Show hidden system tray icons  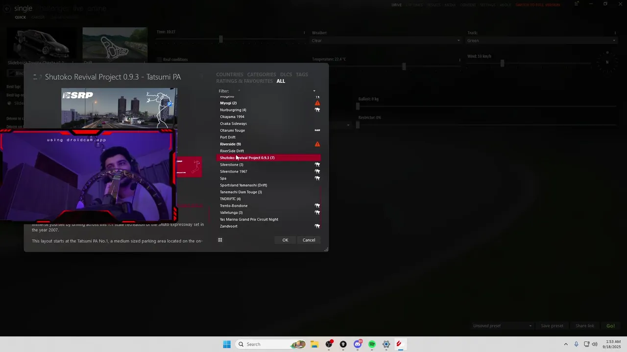tap(566, 344)
